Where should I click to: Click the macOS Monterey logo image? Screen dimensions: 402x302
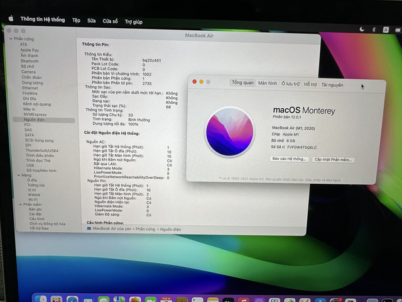click(230, 131)
